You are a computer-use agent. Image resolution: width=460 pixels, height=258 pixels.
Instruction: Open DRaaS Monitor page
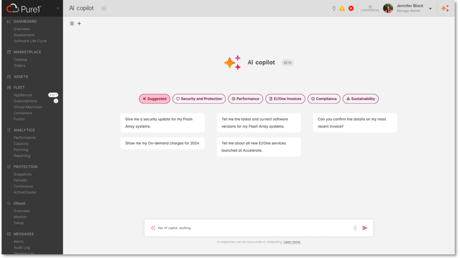20,217
